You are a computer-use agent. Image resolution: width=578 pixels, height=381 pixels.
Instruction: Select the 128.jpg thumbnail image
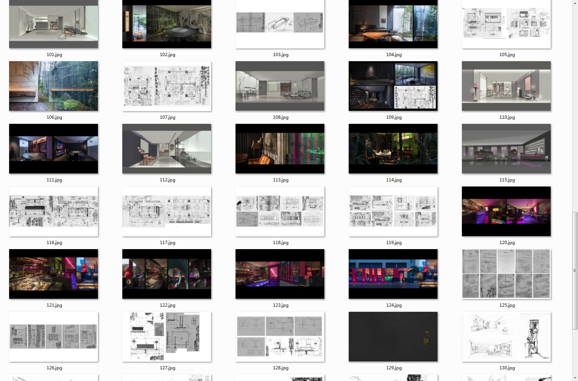pos(280,337)
